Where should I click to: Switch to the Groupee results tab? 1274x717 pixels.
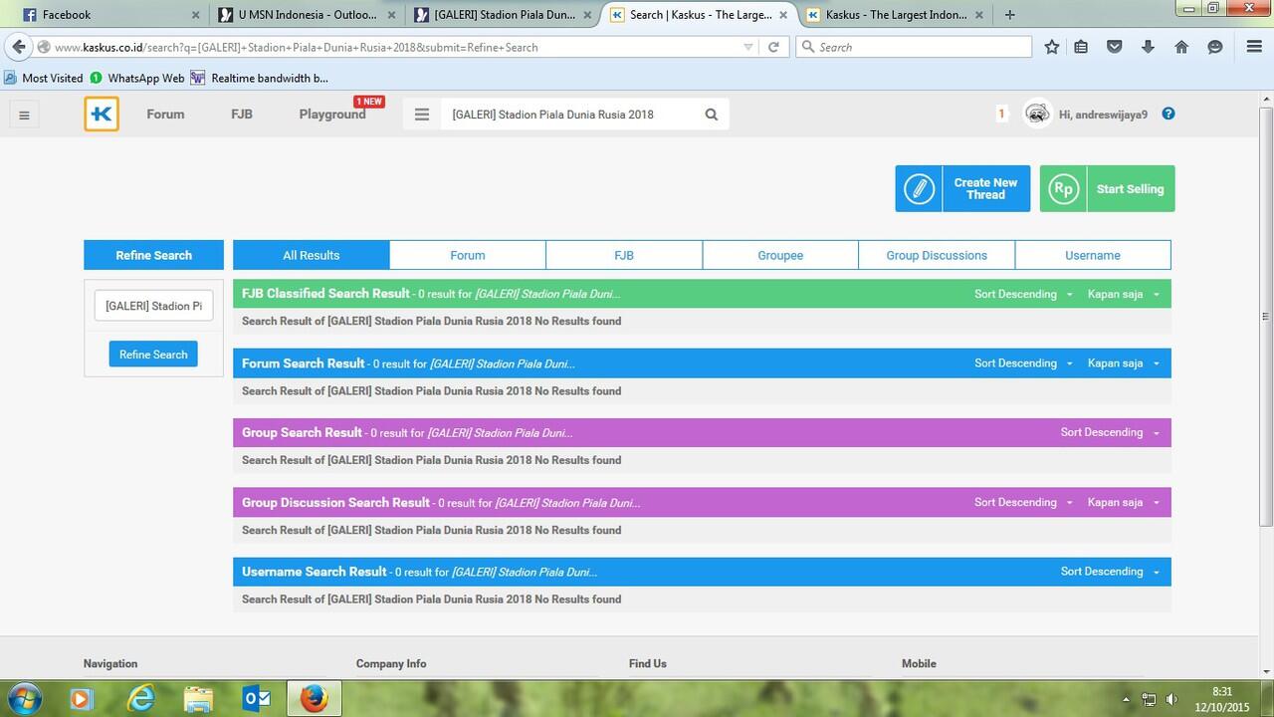(x=780, y=255)
